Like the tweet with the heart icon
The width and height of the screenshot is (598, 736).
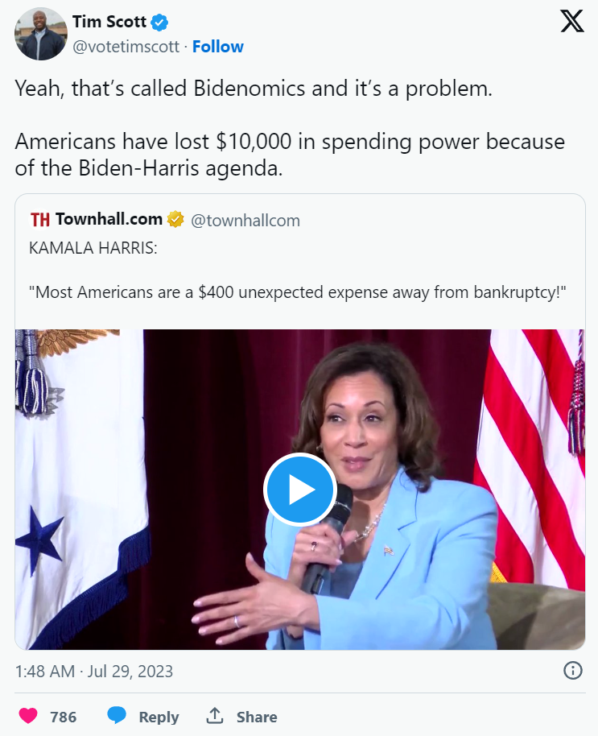click(27, 716)
